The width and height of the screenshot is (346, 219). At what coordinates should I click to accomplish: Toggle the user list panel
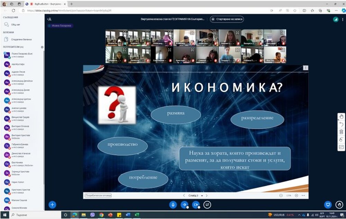click(49, 19)
